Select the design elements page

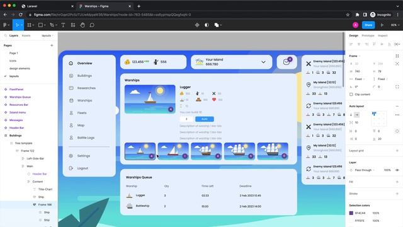20,69
